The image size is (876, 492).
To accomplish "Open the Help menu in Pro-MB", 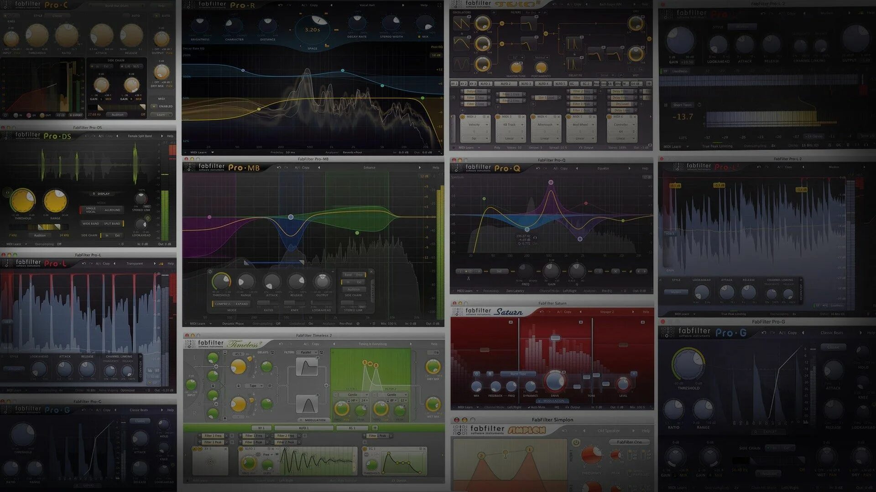I will click(x=436, y=168).
